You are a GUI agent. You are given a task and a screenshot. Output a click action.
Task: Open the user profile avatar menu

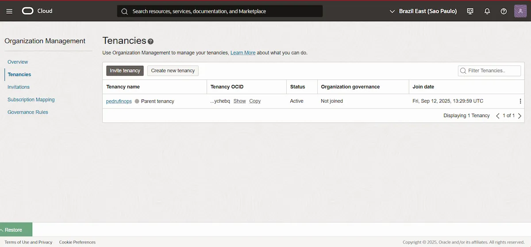[x=520, y=11]
